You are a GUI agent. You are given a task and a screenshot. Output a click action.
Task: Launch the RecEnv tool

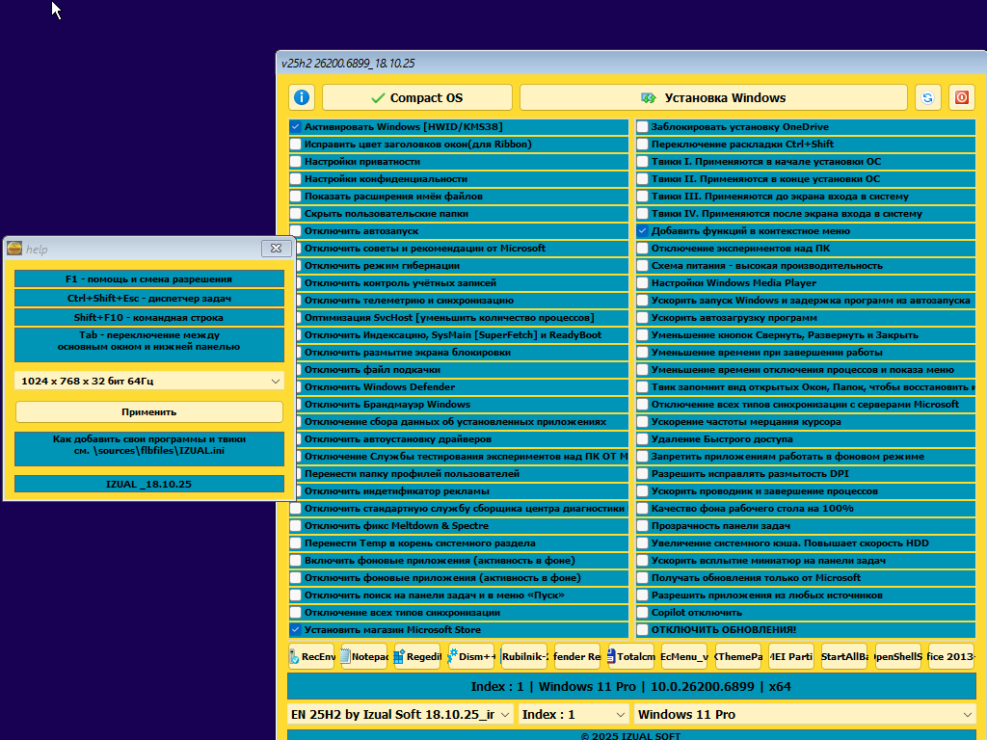click(x=312, y=656)
